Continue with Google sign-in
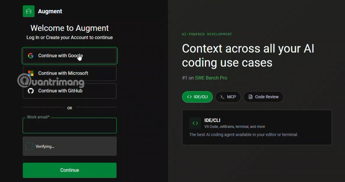This screenshot has height=182, width=345. [x=69, y=56]
